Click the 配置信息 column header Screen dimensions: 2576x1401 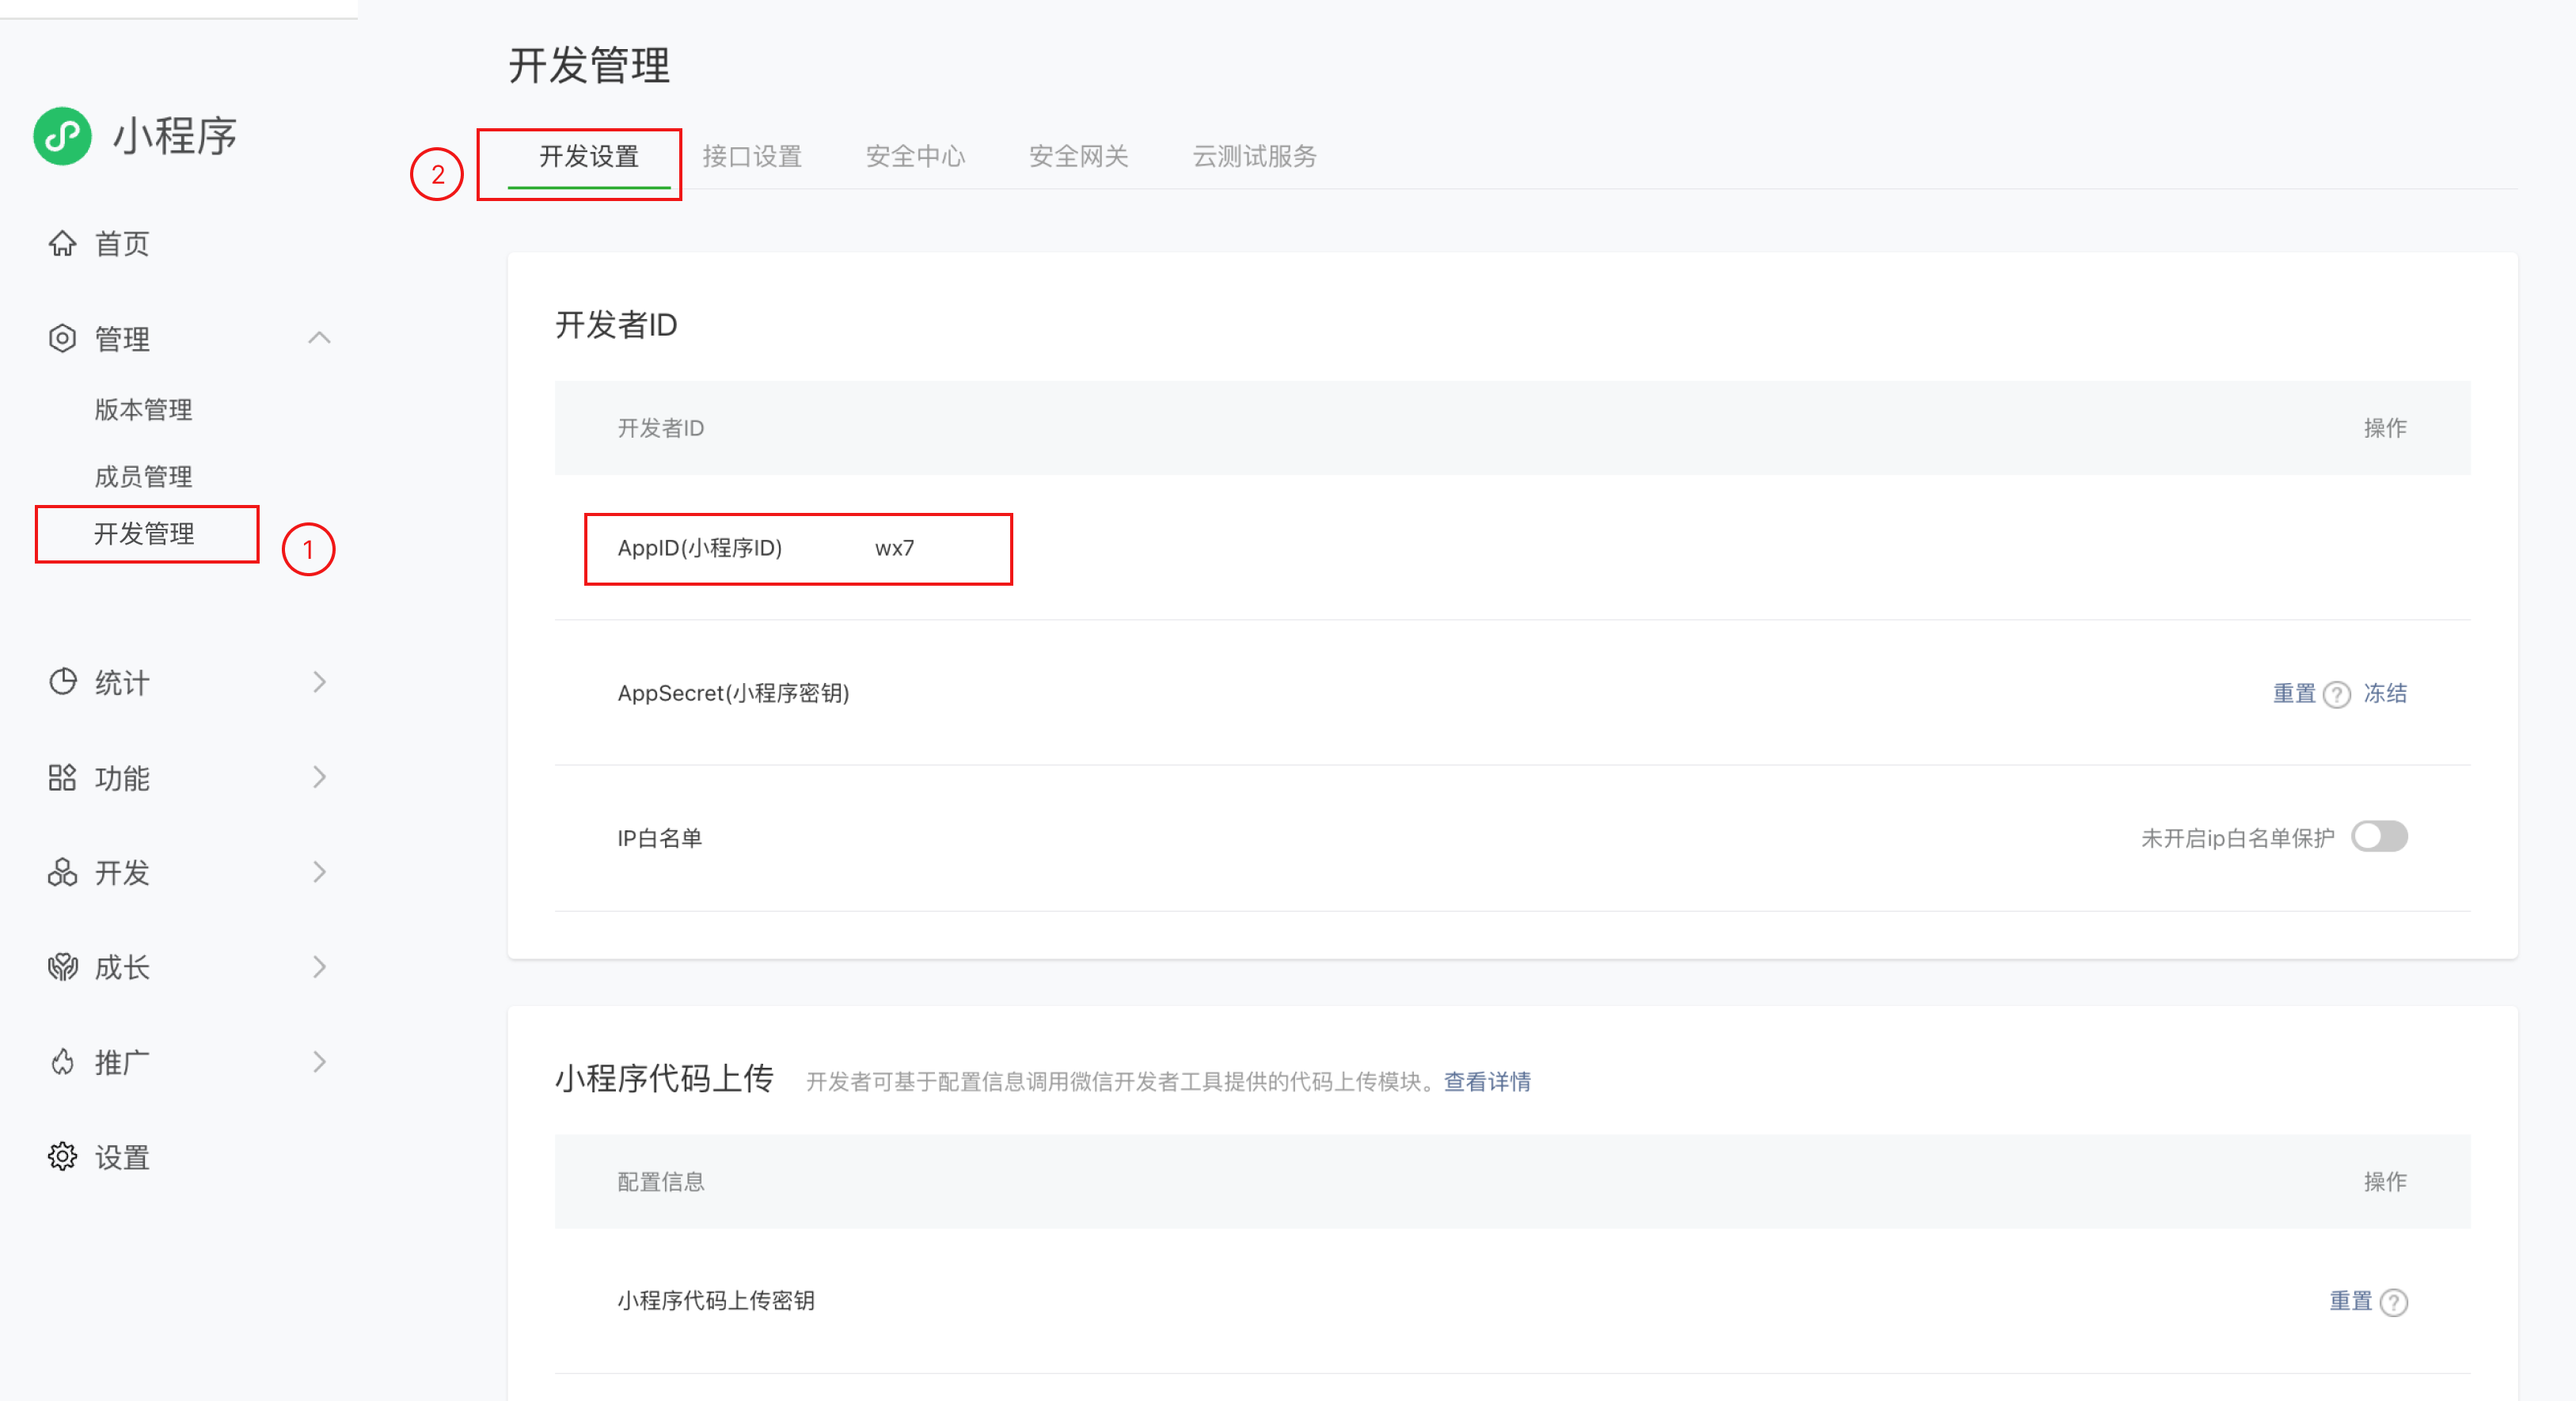660,1182
